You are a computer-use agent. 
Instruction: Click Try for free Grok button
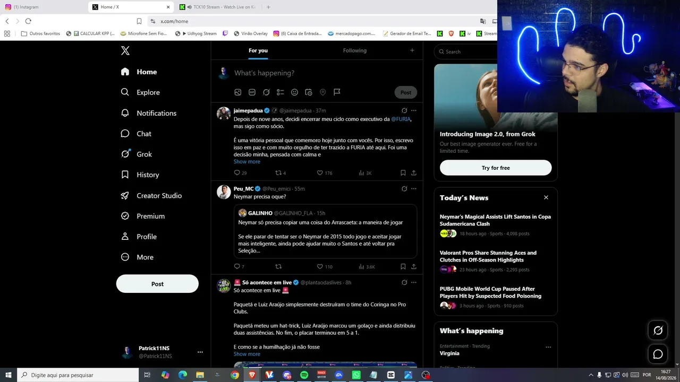pyautogui.click(x=496, y=168)
